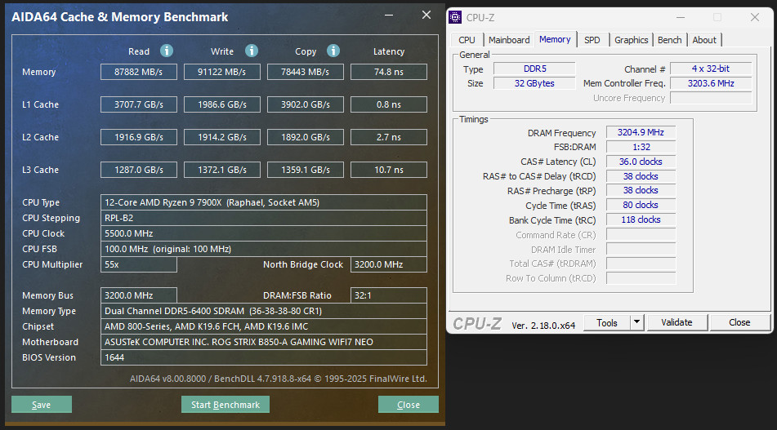777x430 pixels.
Task: Expand the Tools dropdown arrow in CPU-Z
Action: [637, 322]
